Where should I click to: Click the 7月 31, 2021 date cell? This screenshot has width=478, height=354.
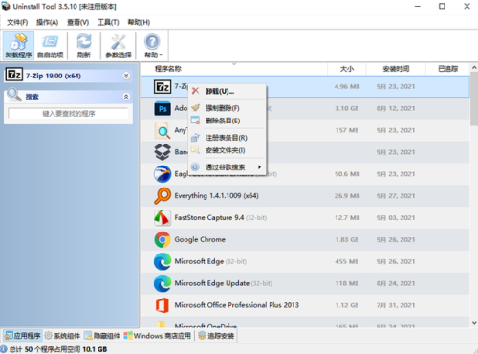[x=396, y=305]
